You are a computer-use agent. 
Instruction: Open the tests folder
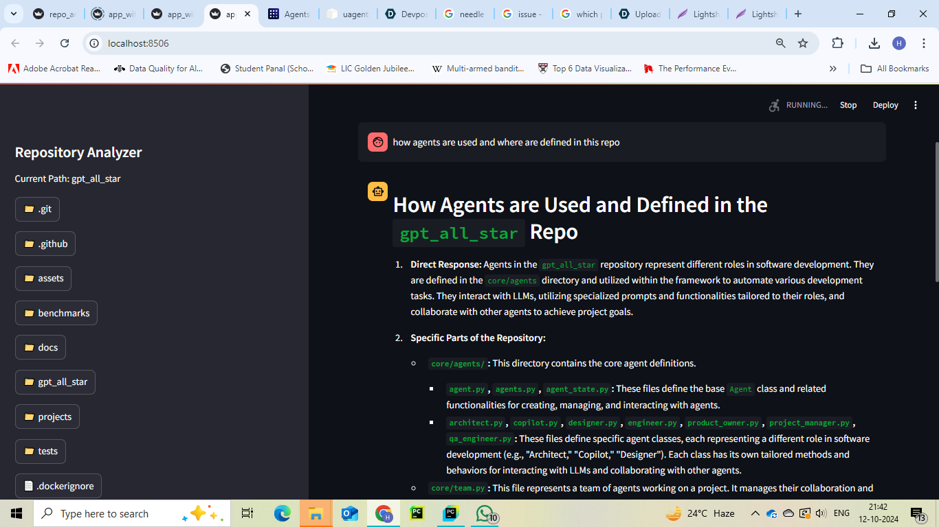(x=41, y=451)
